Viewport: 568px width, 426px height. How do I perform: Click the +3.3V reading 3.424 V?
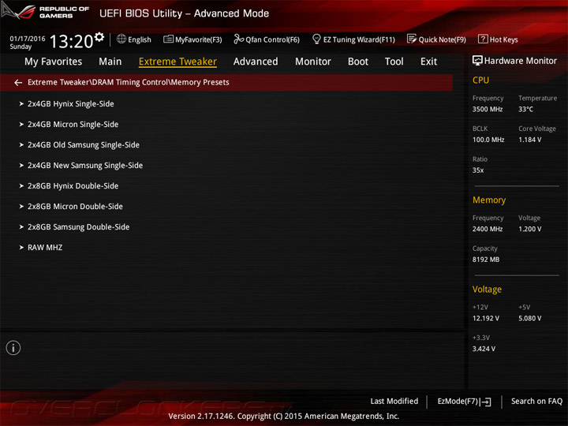(484, 349)
